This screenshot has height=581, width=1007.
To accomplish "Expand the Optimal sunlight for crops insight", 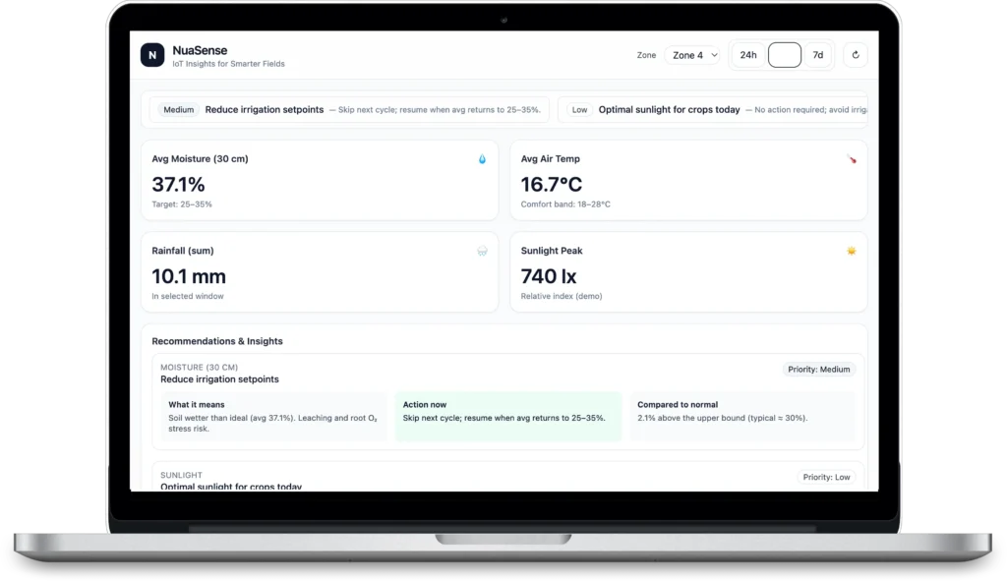I will click(x=232, y=486).
